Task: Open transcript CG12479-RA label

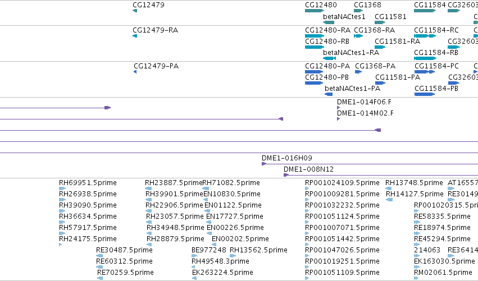Action: click(x=155, y=30)
